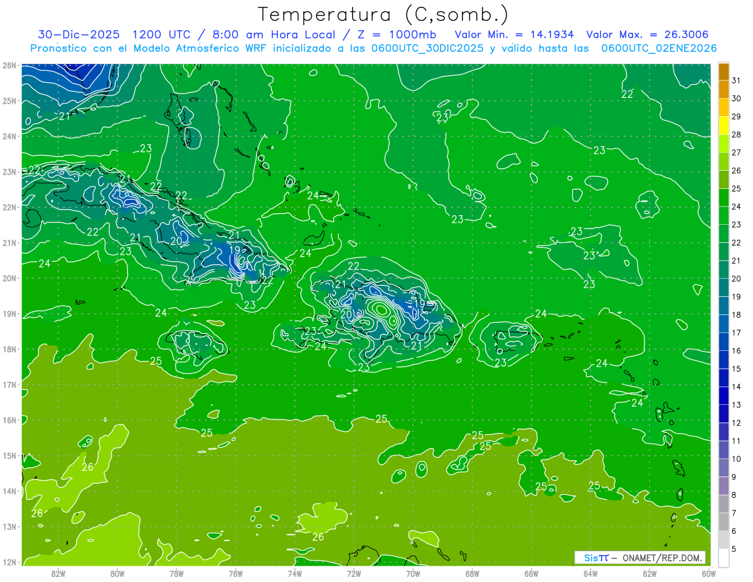Click the color bar legend label 16

(x=736, y=351)
